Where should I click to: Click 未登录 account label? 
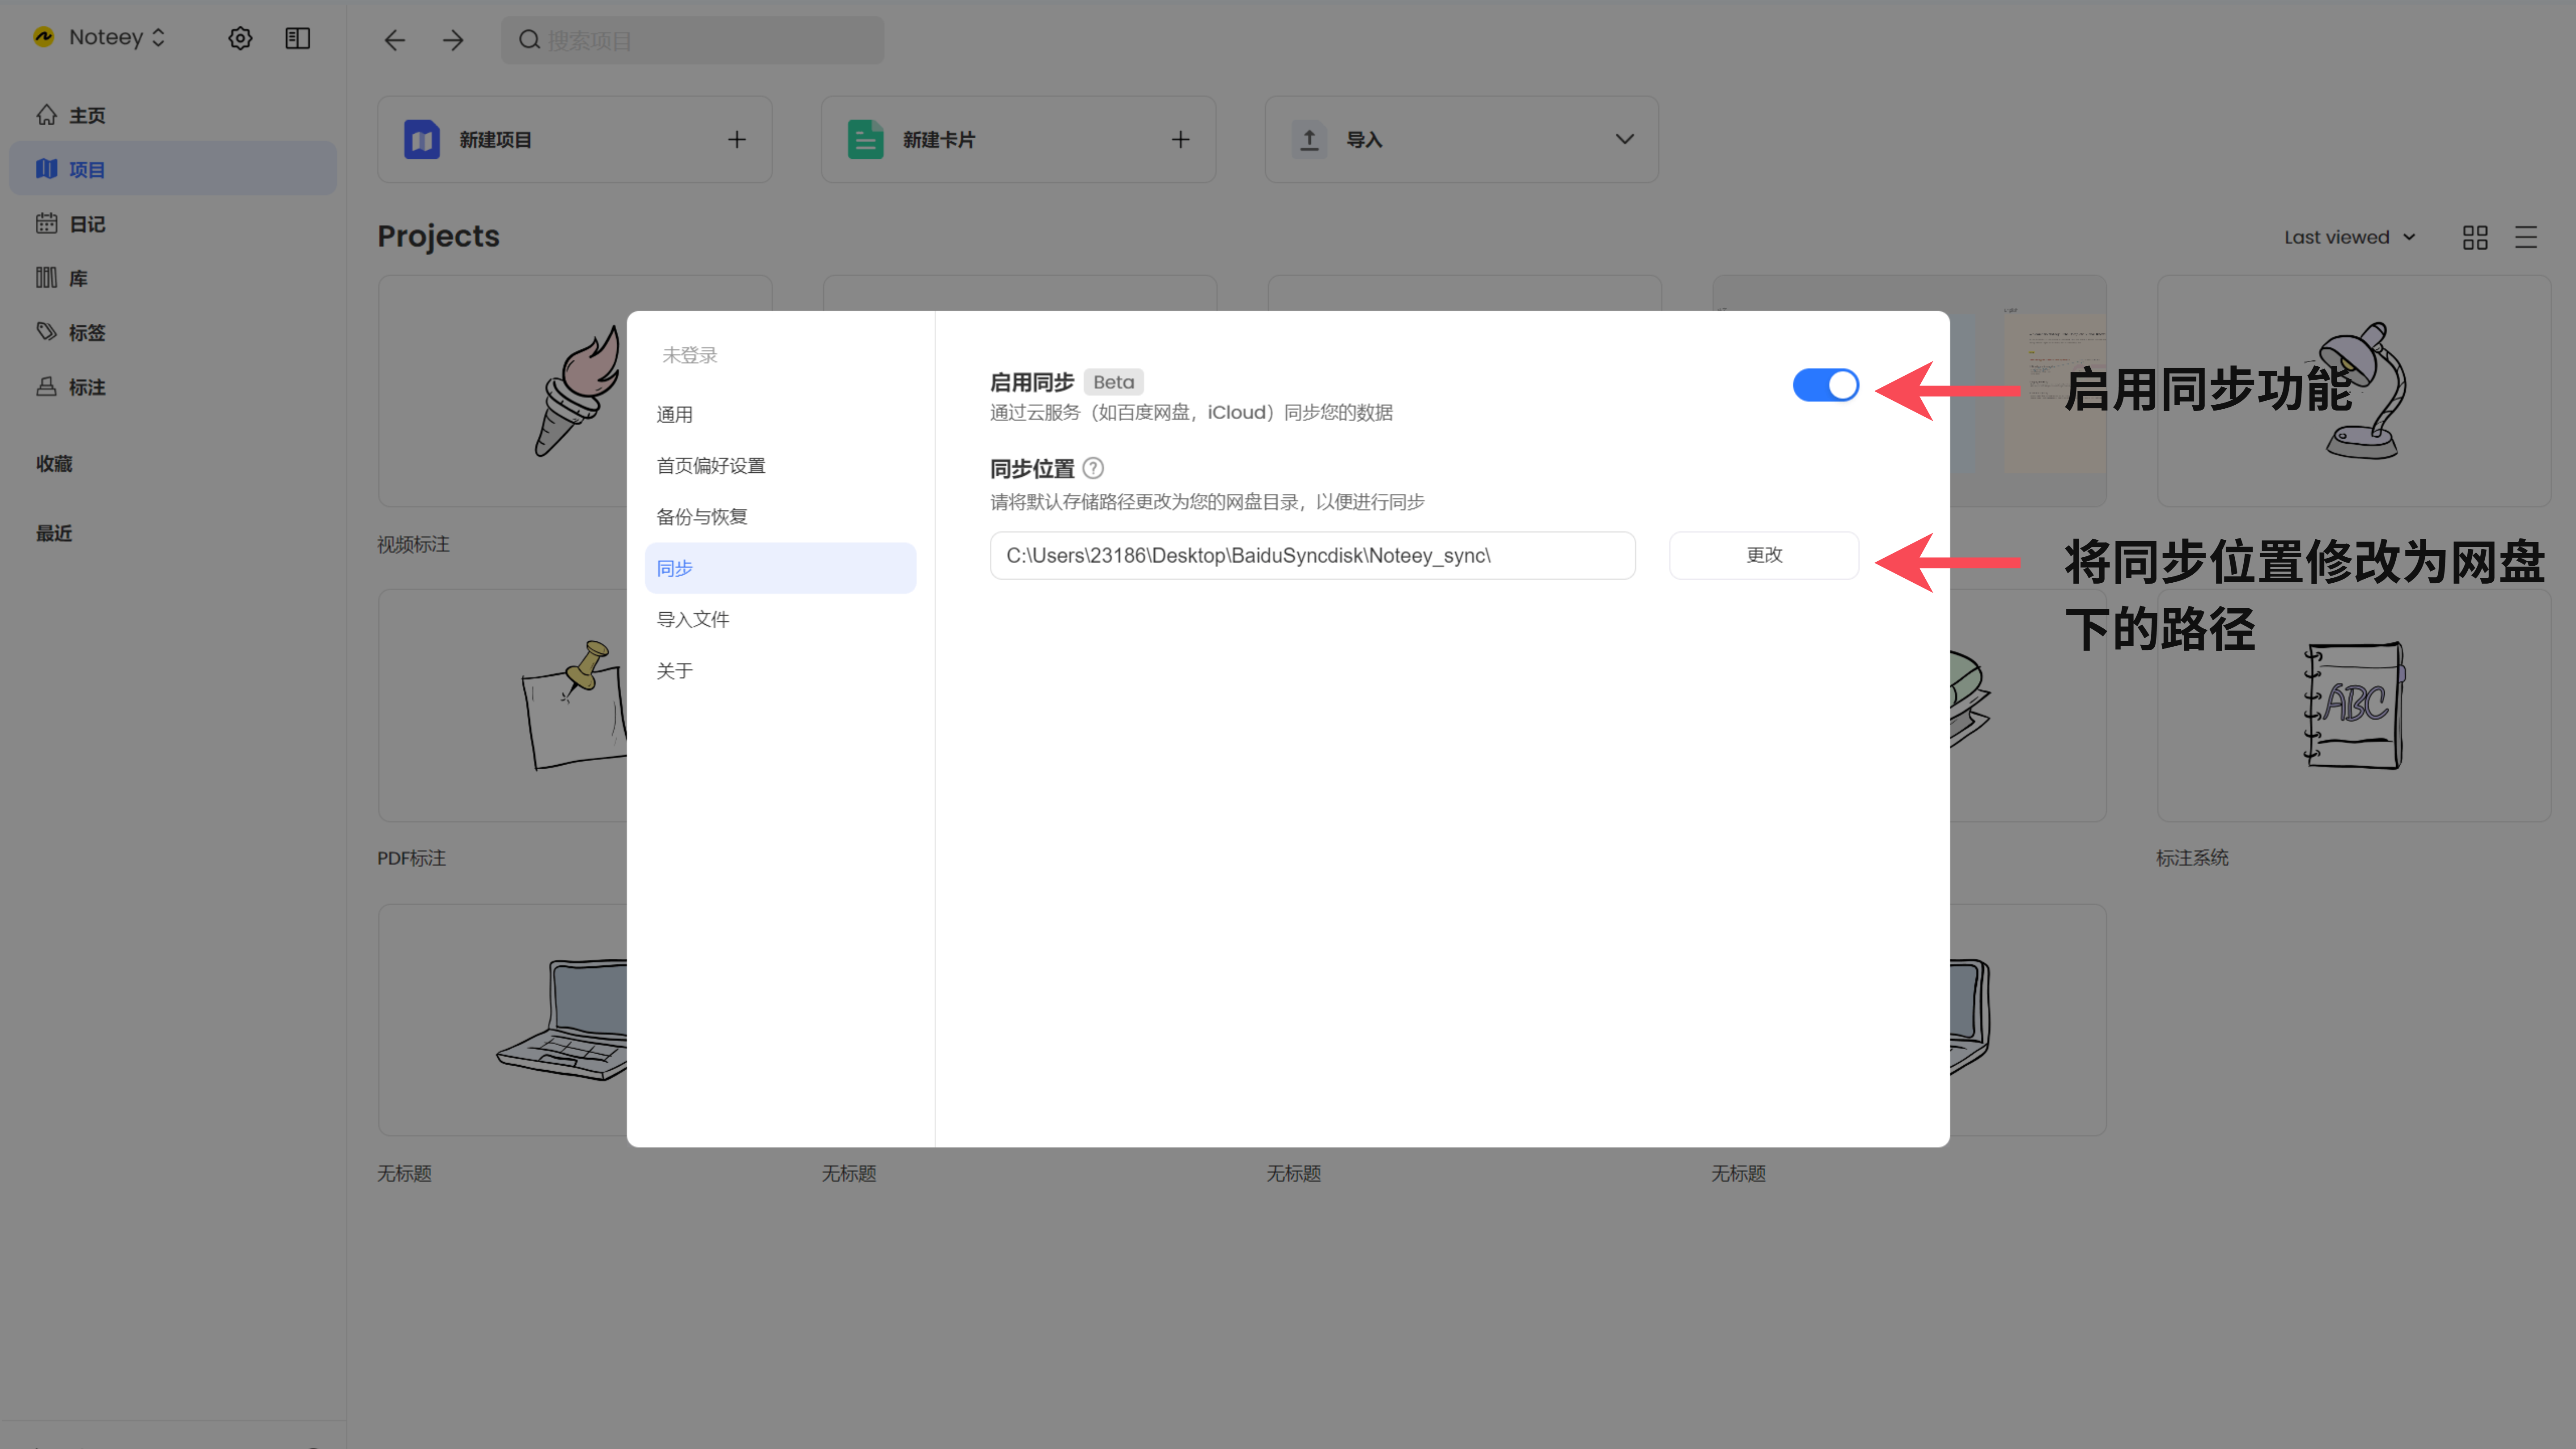[x=690, y=355]
